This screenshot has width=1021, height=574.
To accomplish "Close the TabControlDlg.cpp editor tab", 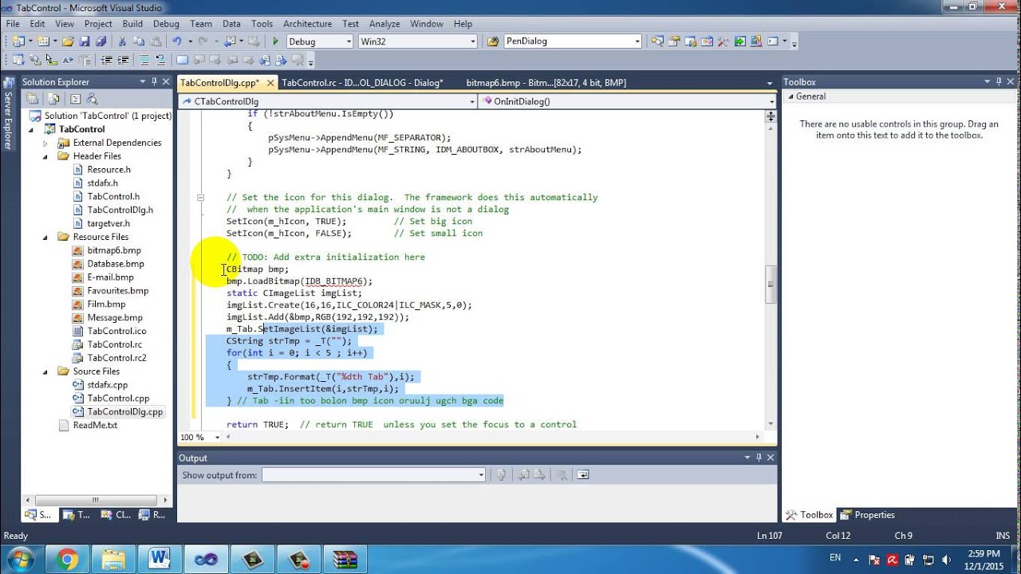I will (x=270, y=82).
